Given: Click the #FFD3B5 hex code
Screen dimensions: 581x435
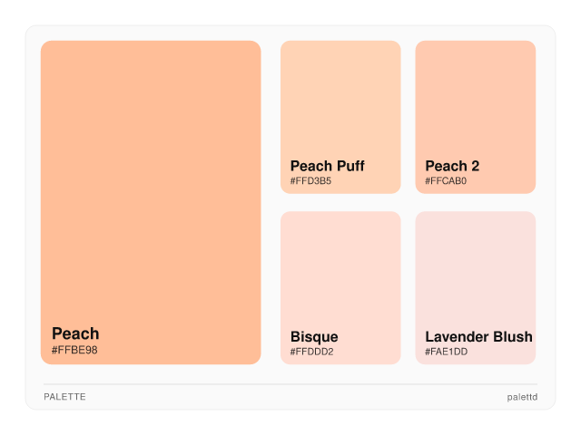Looking at the screenshot, I should coord(310,180).
